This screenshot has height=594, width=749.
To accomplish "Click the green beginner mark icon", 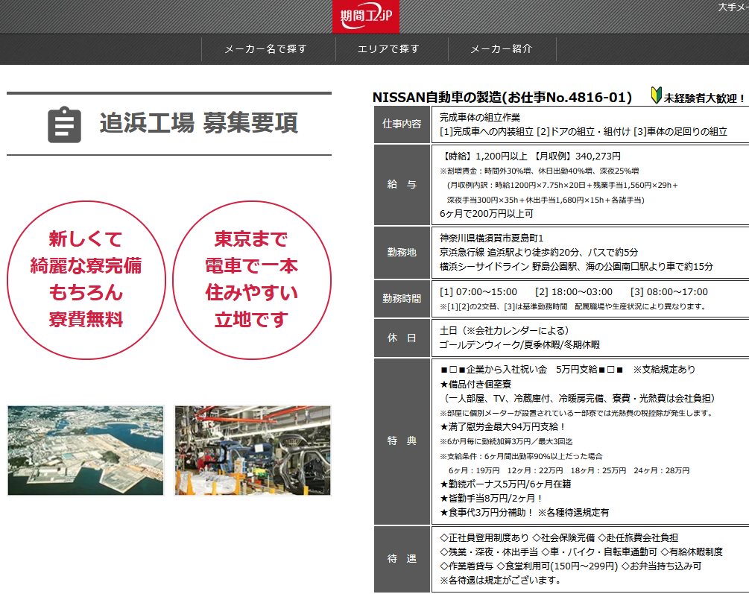I will (x=656, y=95).
